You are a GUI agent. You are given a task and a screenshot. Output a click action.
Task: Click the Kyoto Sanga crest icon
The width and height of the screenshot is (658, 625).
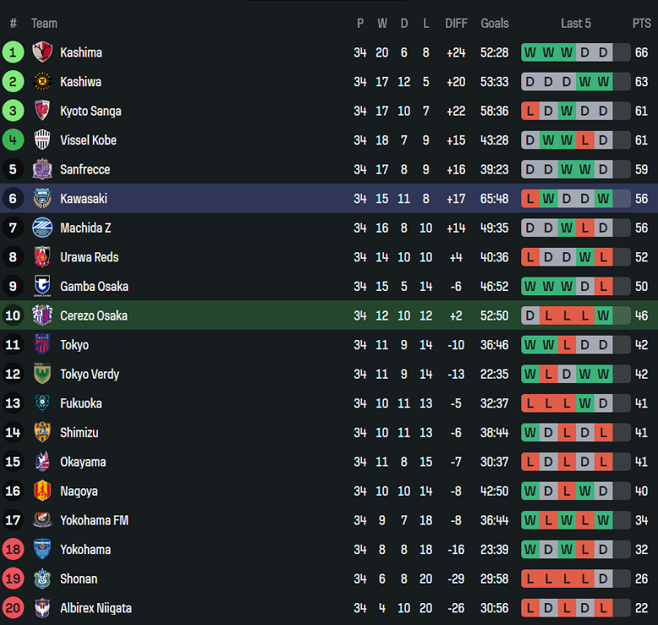coord(42,110)
